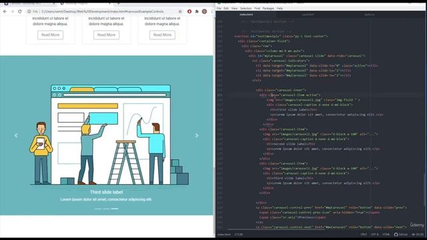Image resolution: width=427 pixels, height=240 pixels.
Task: View site information icon before File
Action: coord(29,11)
